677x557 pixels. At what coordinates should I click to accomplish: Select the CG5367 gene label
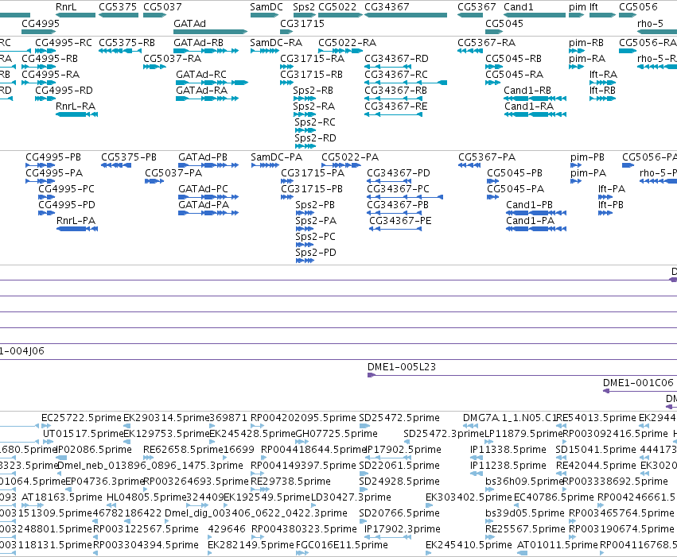tap(477, 7)
